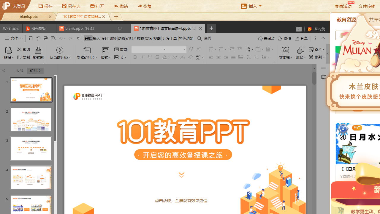Open the three-dot more options menu
The width and height of the screenshot is (380, 214).
click(316, 38)
